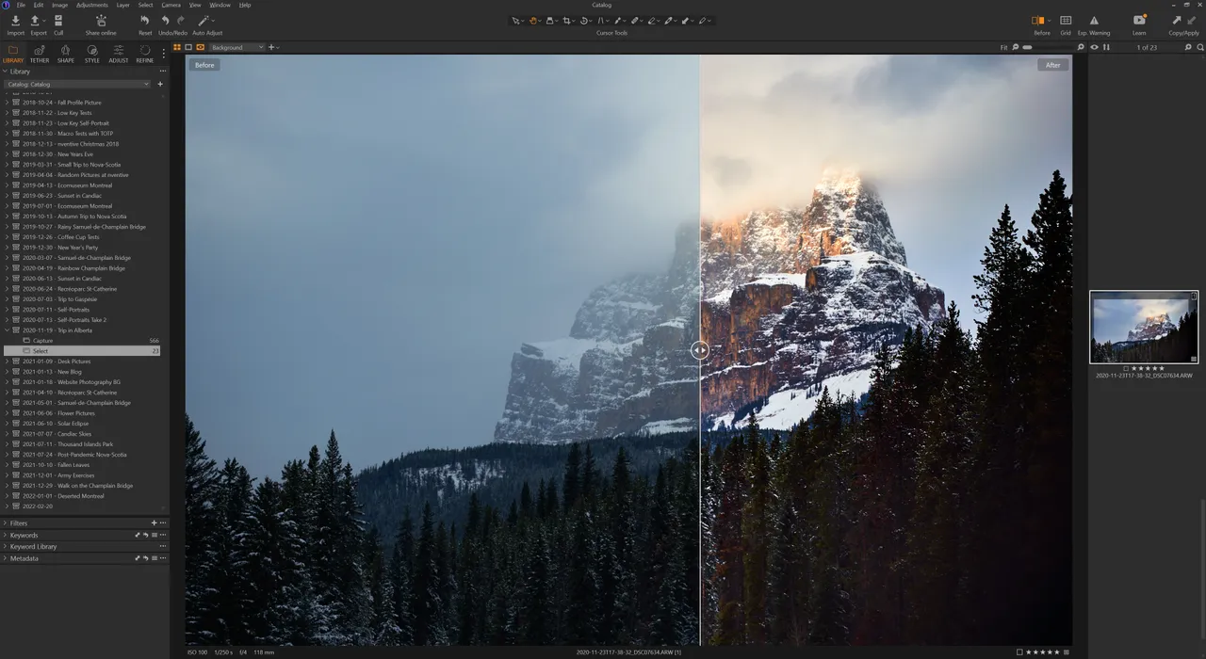Enable the multi-view layout toggle
Image resolution: width=1206 pixels, height=659 pixels.
pyautogui.click(x=177, y=47)
